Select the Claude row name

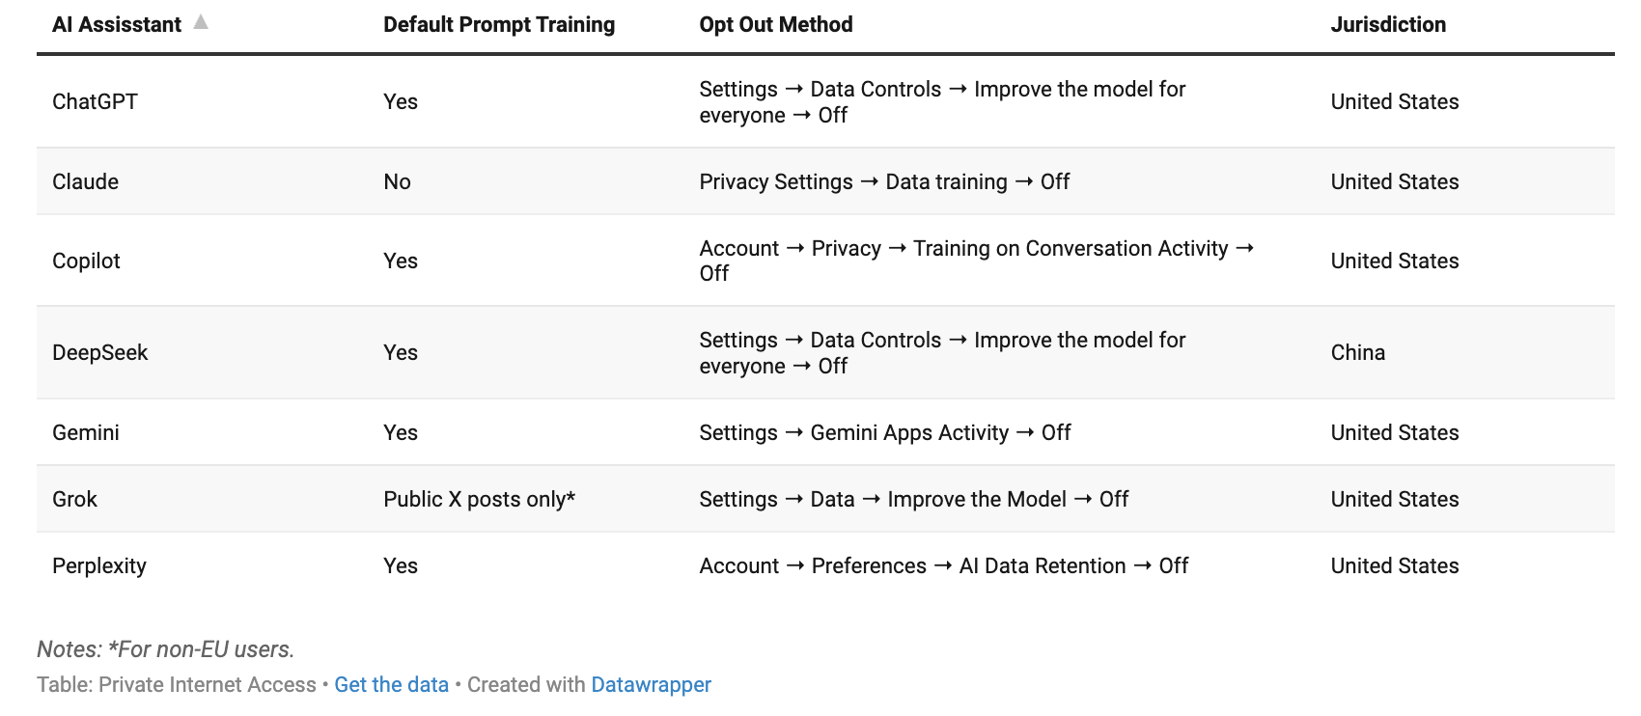pyautogui.click(x=85, y=181)
